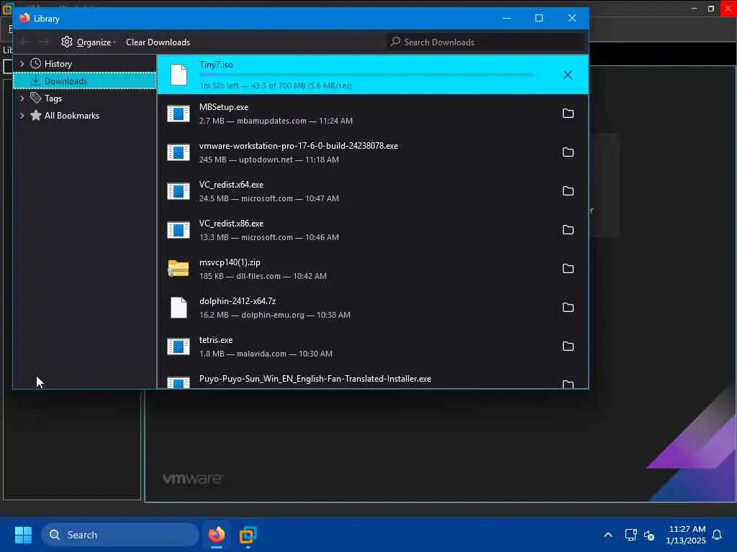Expand the All Bookmarks tree node

[x=22, y=116]
